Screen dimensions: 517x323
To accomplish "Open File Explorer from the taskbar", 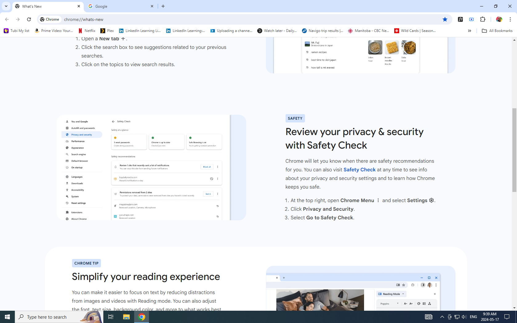I will (x=126, y=317).
